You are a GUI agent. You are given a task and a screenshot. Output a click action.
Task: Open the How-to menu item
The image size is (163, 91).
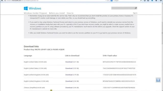(70, 13)
